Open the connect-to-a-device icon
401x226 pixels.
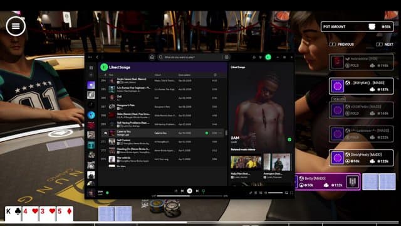click(261, 193)
